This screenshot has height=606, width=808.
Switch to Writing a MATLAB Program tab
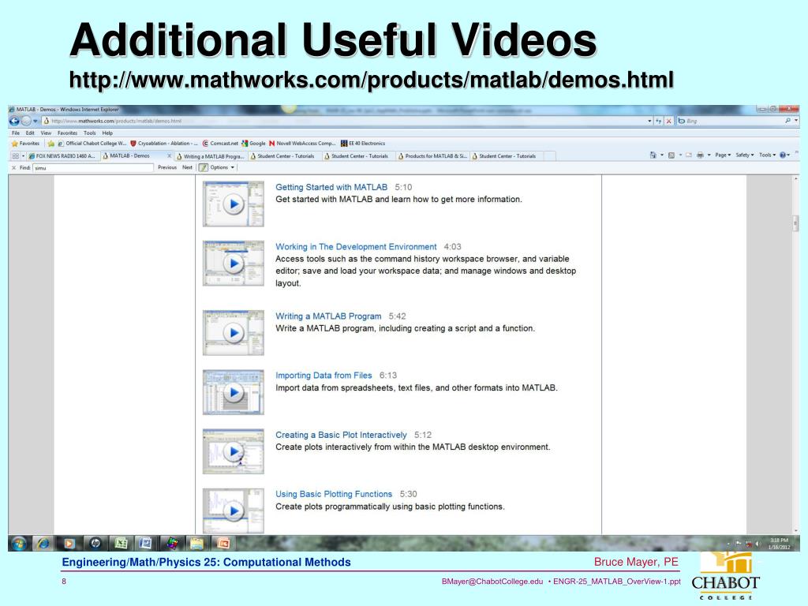[x=210, y=156]
